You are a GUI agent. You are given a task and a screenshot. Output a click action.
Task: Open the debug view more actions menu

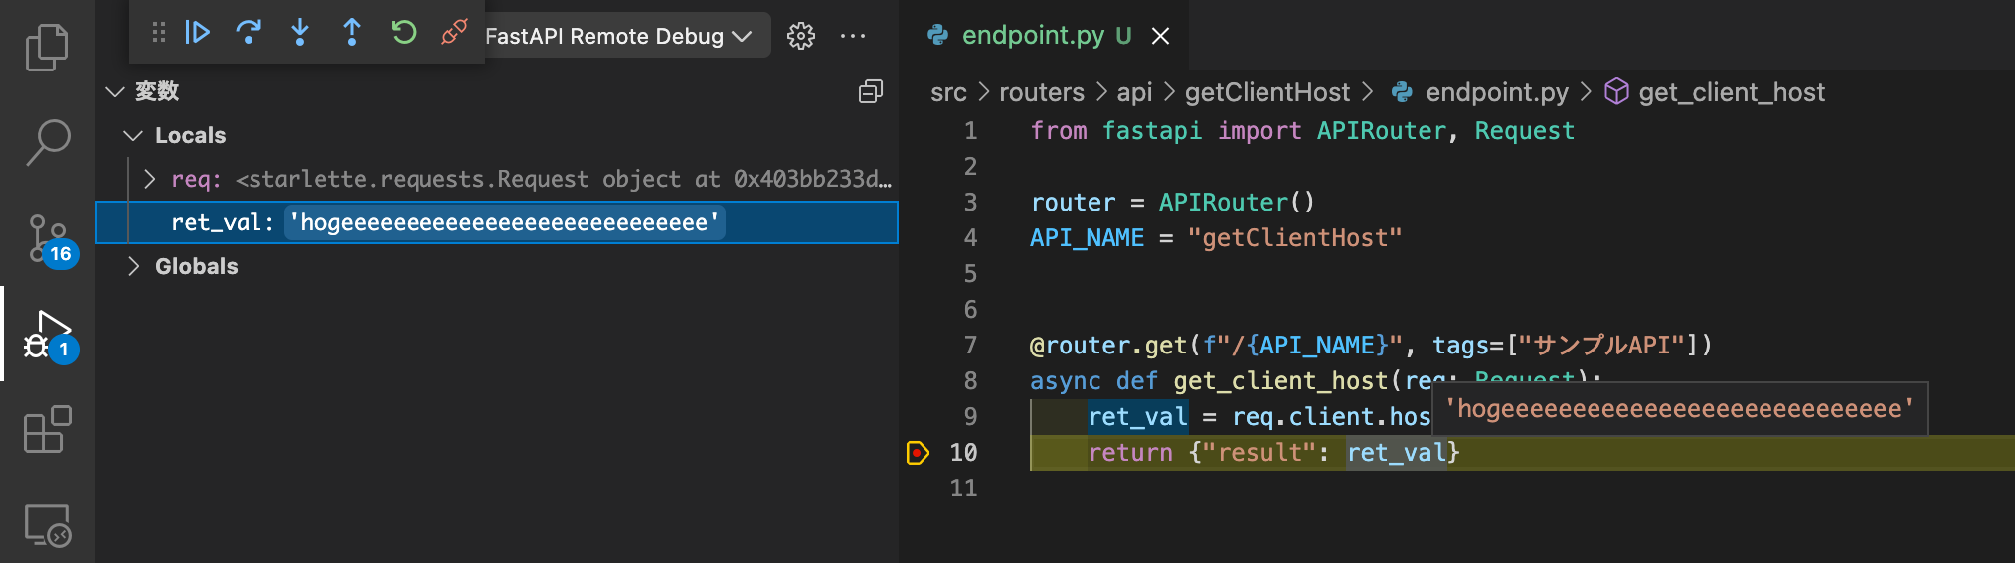[853, 36]
